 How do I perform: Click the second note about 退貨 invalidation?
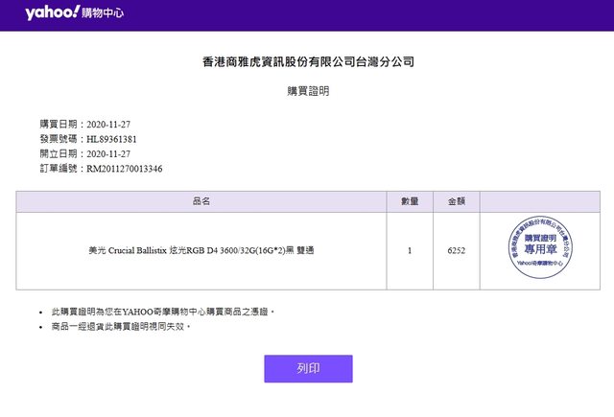coord(121,327)
